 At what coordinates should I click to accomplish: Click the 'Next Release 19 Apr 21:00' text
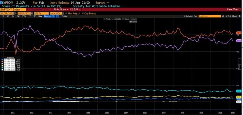[x=70, y=3]
